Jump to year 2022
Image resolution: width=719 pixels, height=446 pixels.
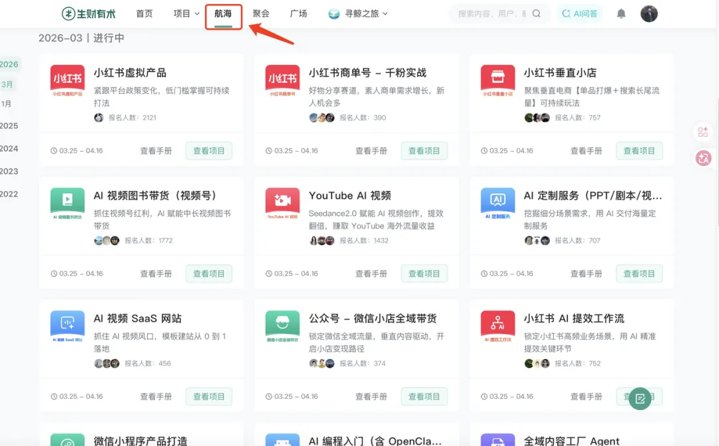(x=9, y=194)
